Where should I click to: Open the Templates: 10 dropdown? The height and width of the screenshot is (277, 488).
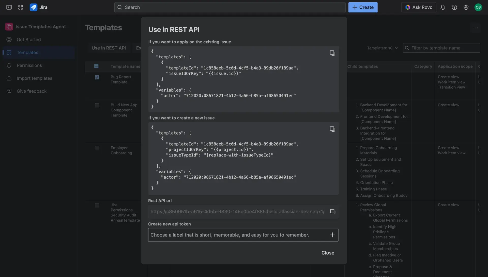382,48
